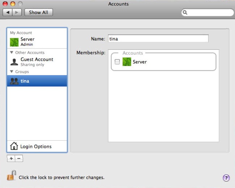Select Guest Account in the list

[x=37, y=62]
